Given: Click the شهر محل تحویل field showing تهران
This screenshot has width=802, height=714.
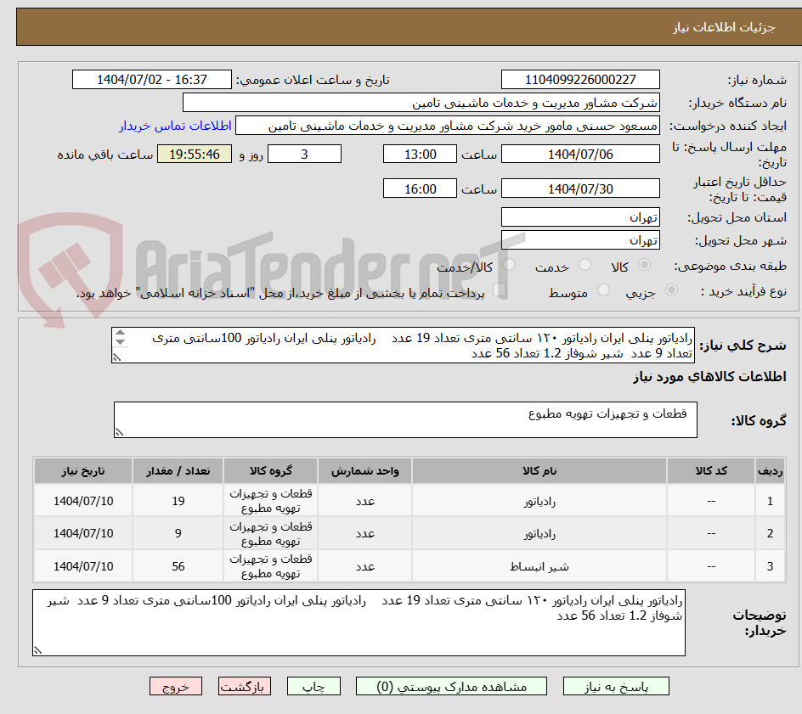Looking at the screenshot, I should [x=580, y=240].
